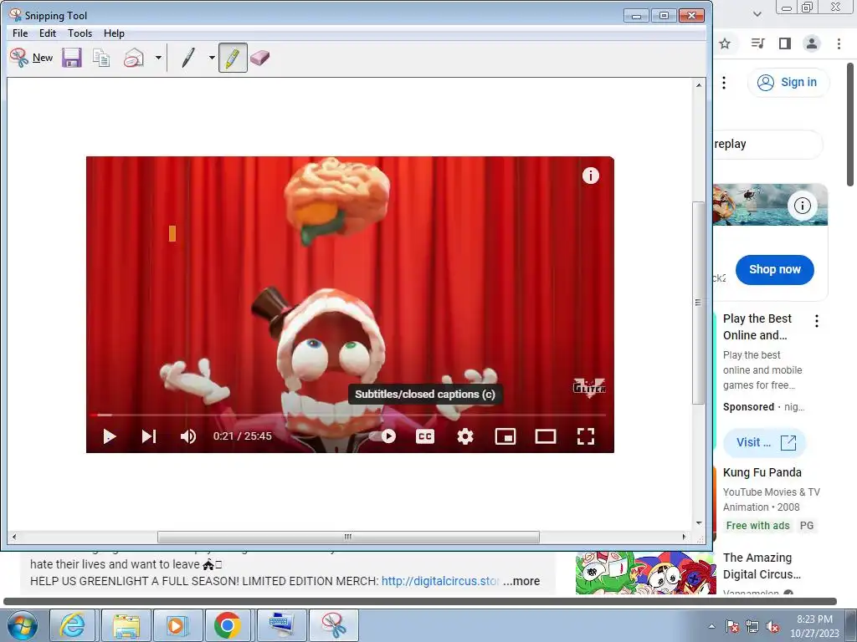Select the Pen tool
The image size is (857, 642).
pos(187,58)
